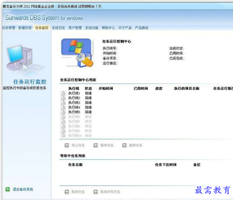
Task: Click the 取消任务 button label
Action: (x=78, y=192)
